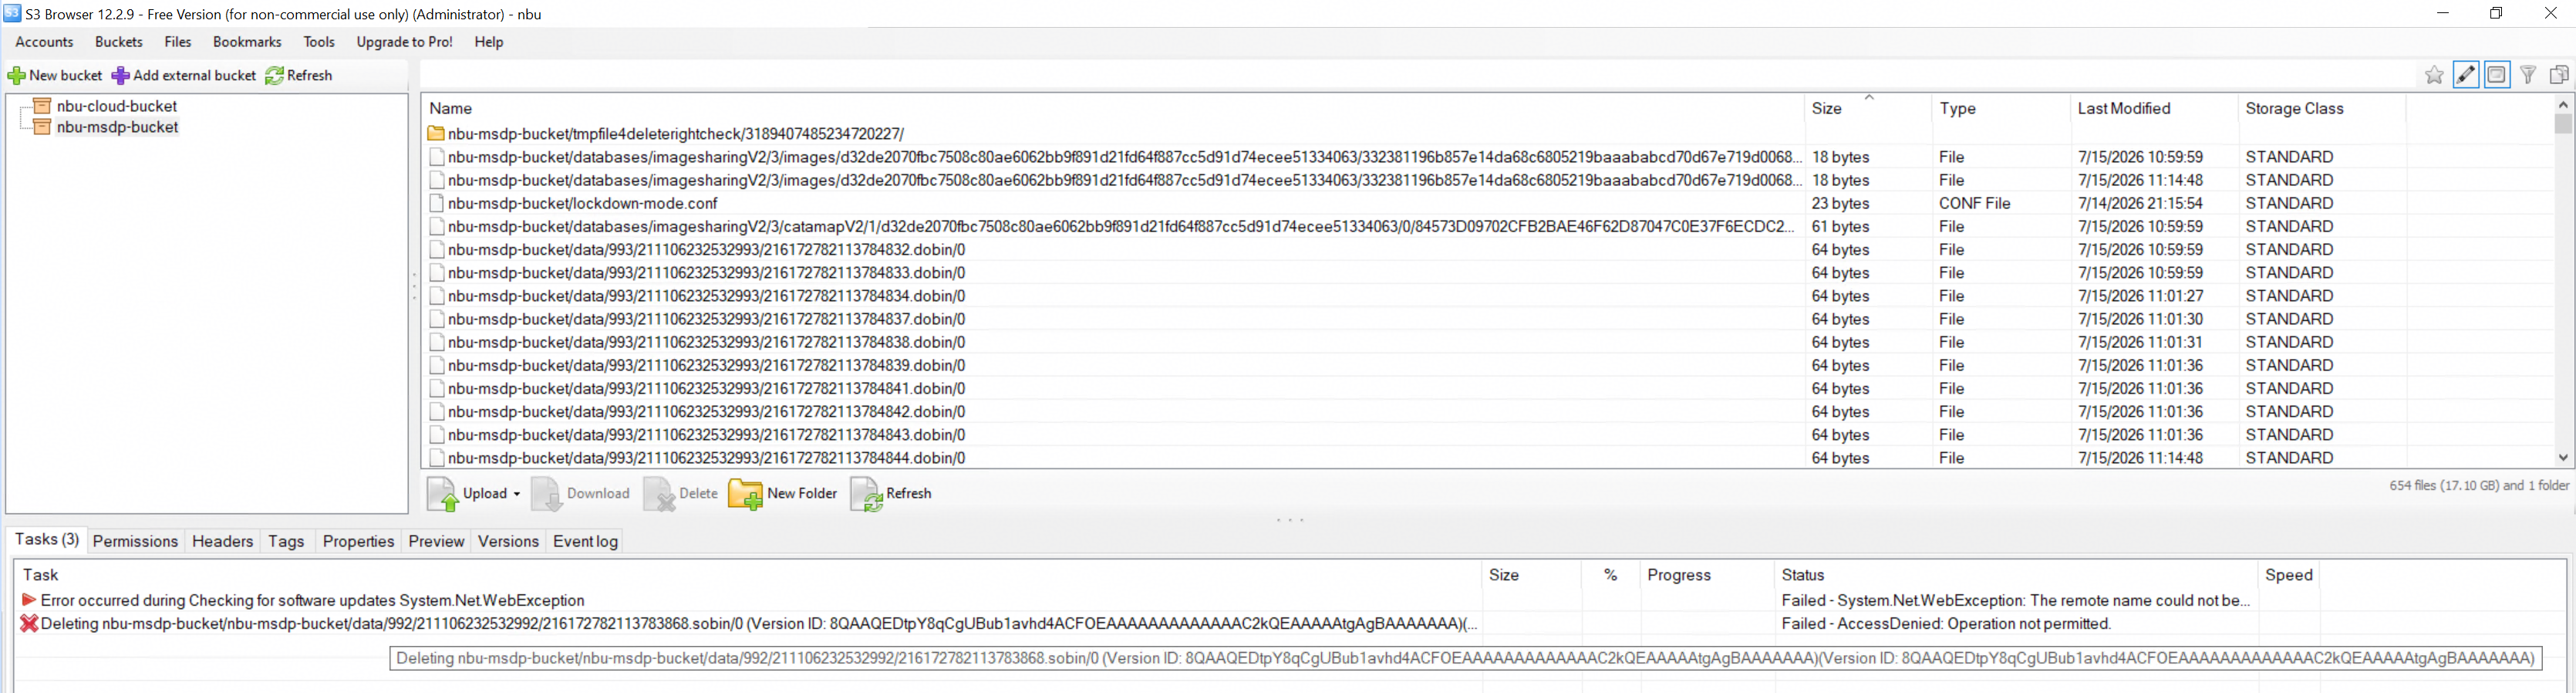The height and width of the screenshot is (693, 2576).
Task: Click the red X on the failed Deleting task
Action: (29, 624)
